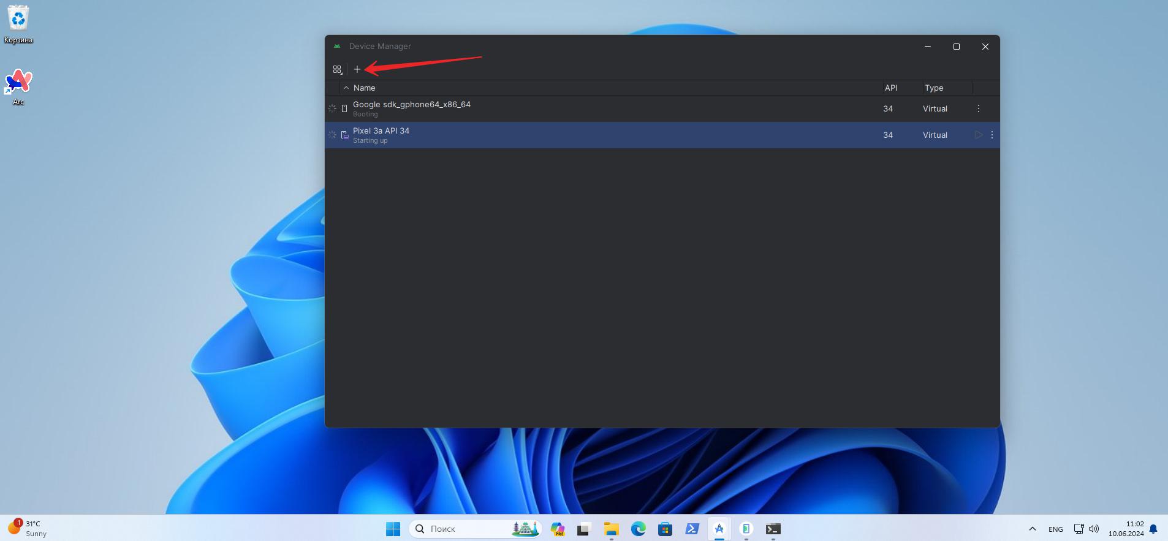Click the phone icon beside Google sdk_gphone64_x86_64
Viewport: 1168px width, 541px height.
[x=344, y=108]
